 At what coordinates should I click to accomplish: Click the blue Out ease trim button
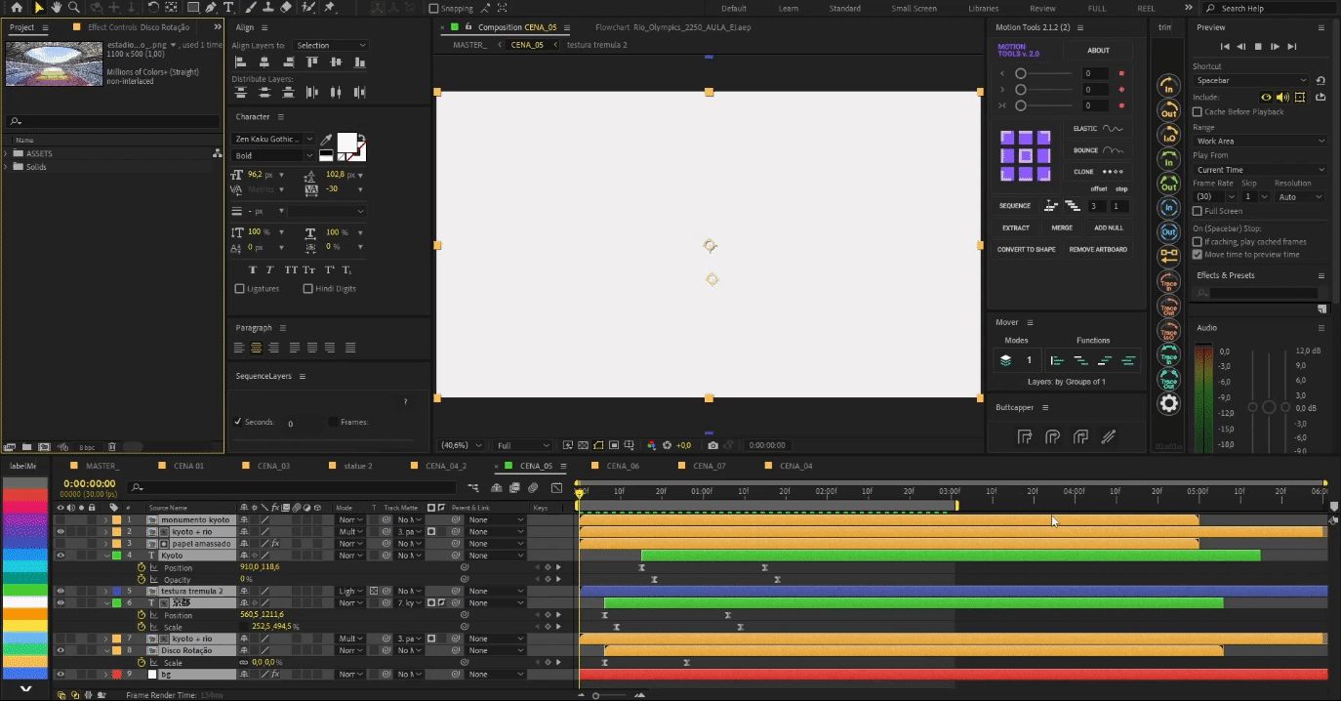pyautogui.click(x=1168, y=232)
